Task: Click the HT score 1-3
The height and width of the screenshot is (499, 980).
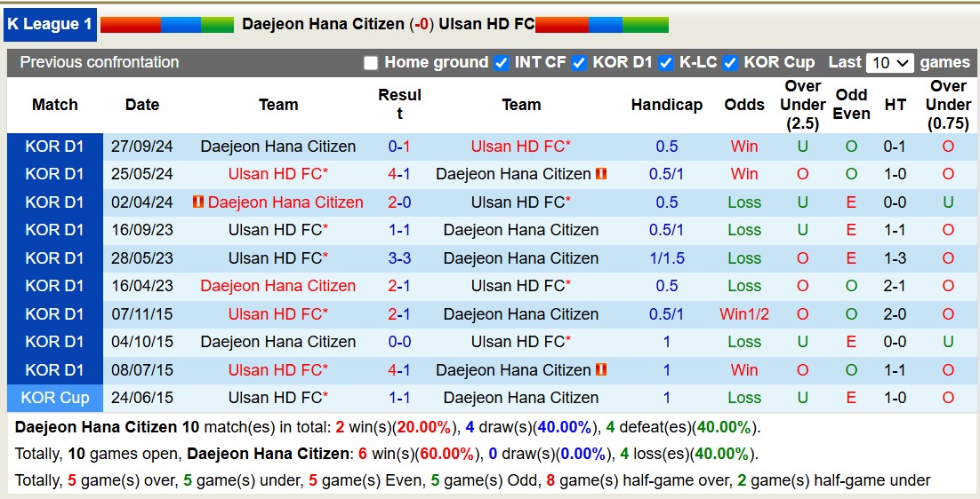Action: 895,257
